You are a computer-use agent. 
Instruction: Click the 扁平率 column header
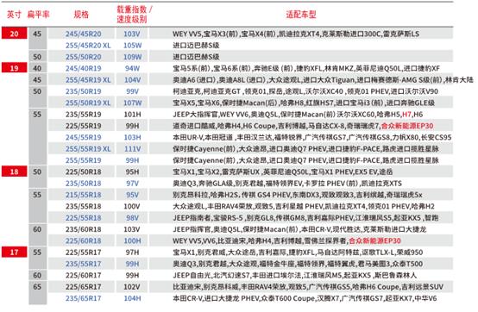pyautogui.click(x=38, y=15)
